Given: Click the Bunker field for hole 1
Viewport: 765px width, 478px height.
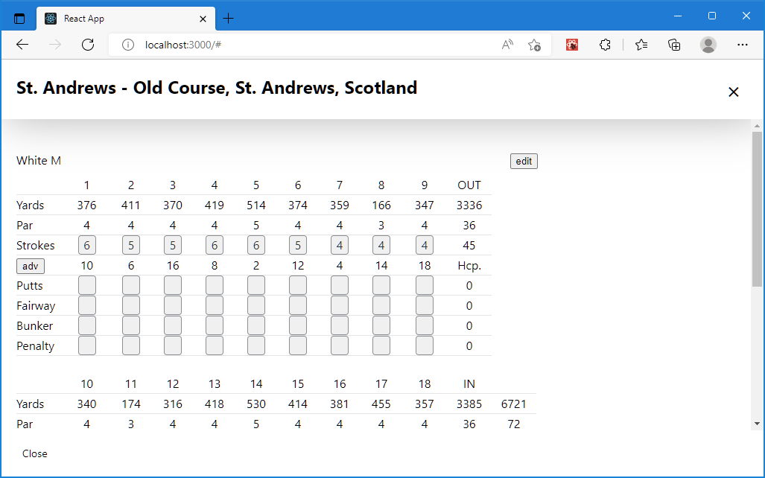Looking at the screenshot, I should tap(87, 326).
